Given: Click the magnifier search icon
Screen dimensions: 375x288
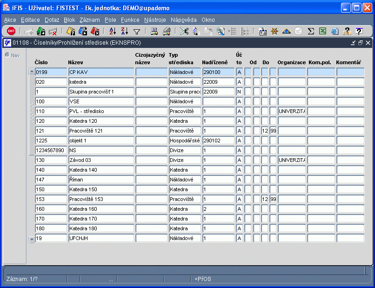Looking at the screenshot, I should 220,31.
